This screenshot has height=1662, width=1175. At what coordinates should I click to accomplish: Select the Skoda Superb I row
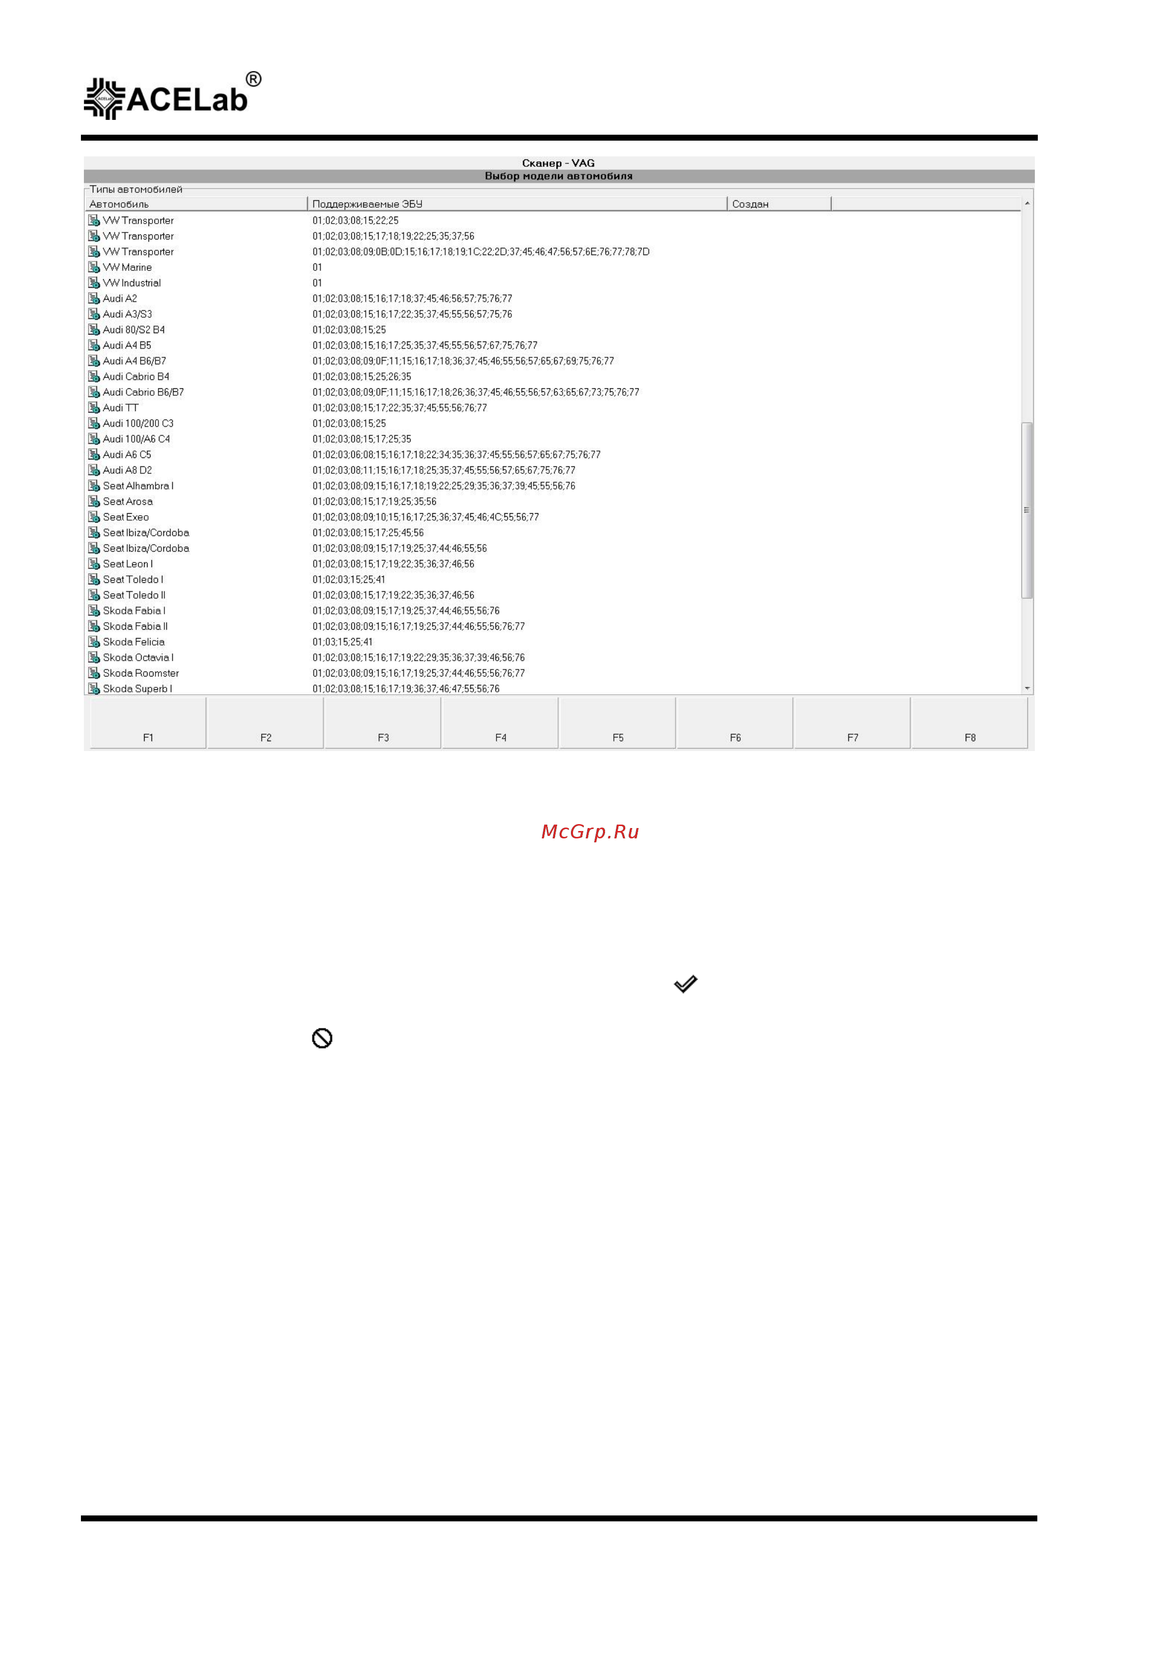[553, 688]
